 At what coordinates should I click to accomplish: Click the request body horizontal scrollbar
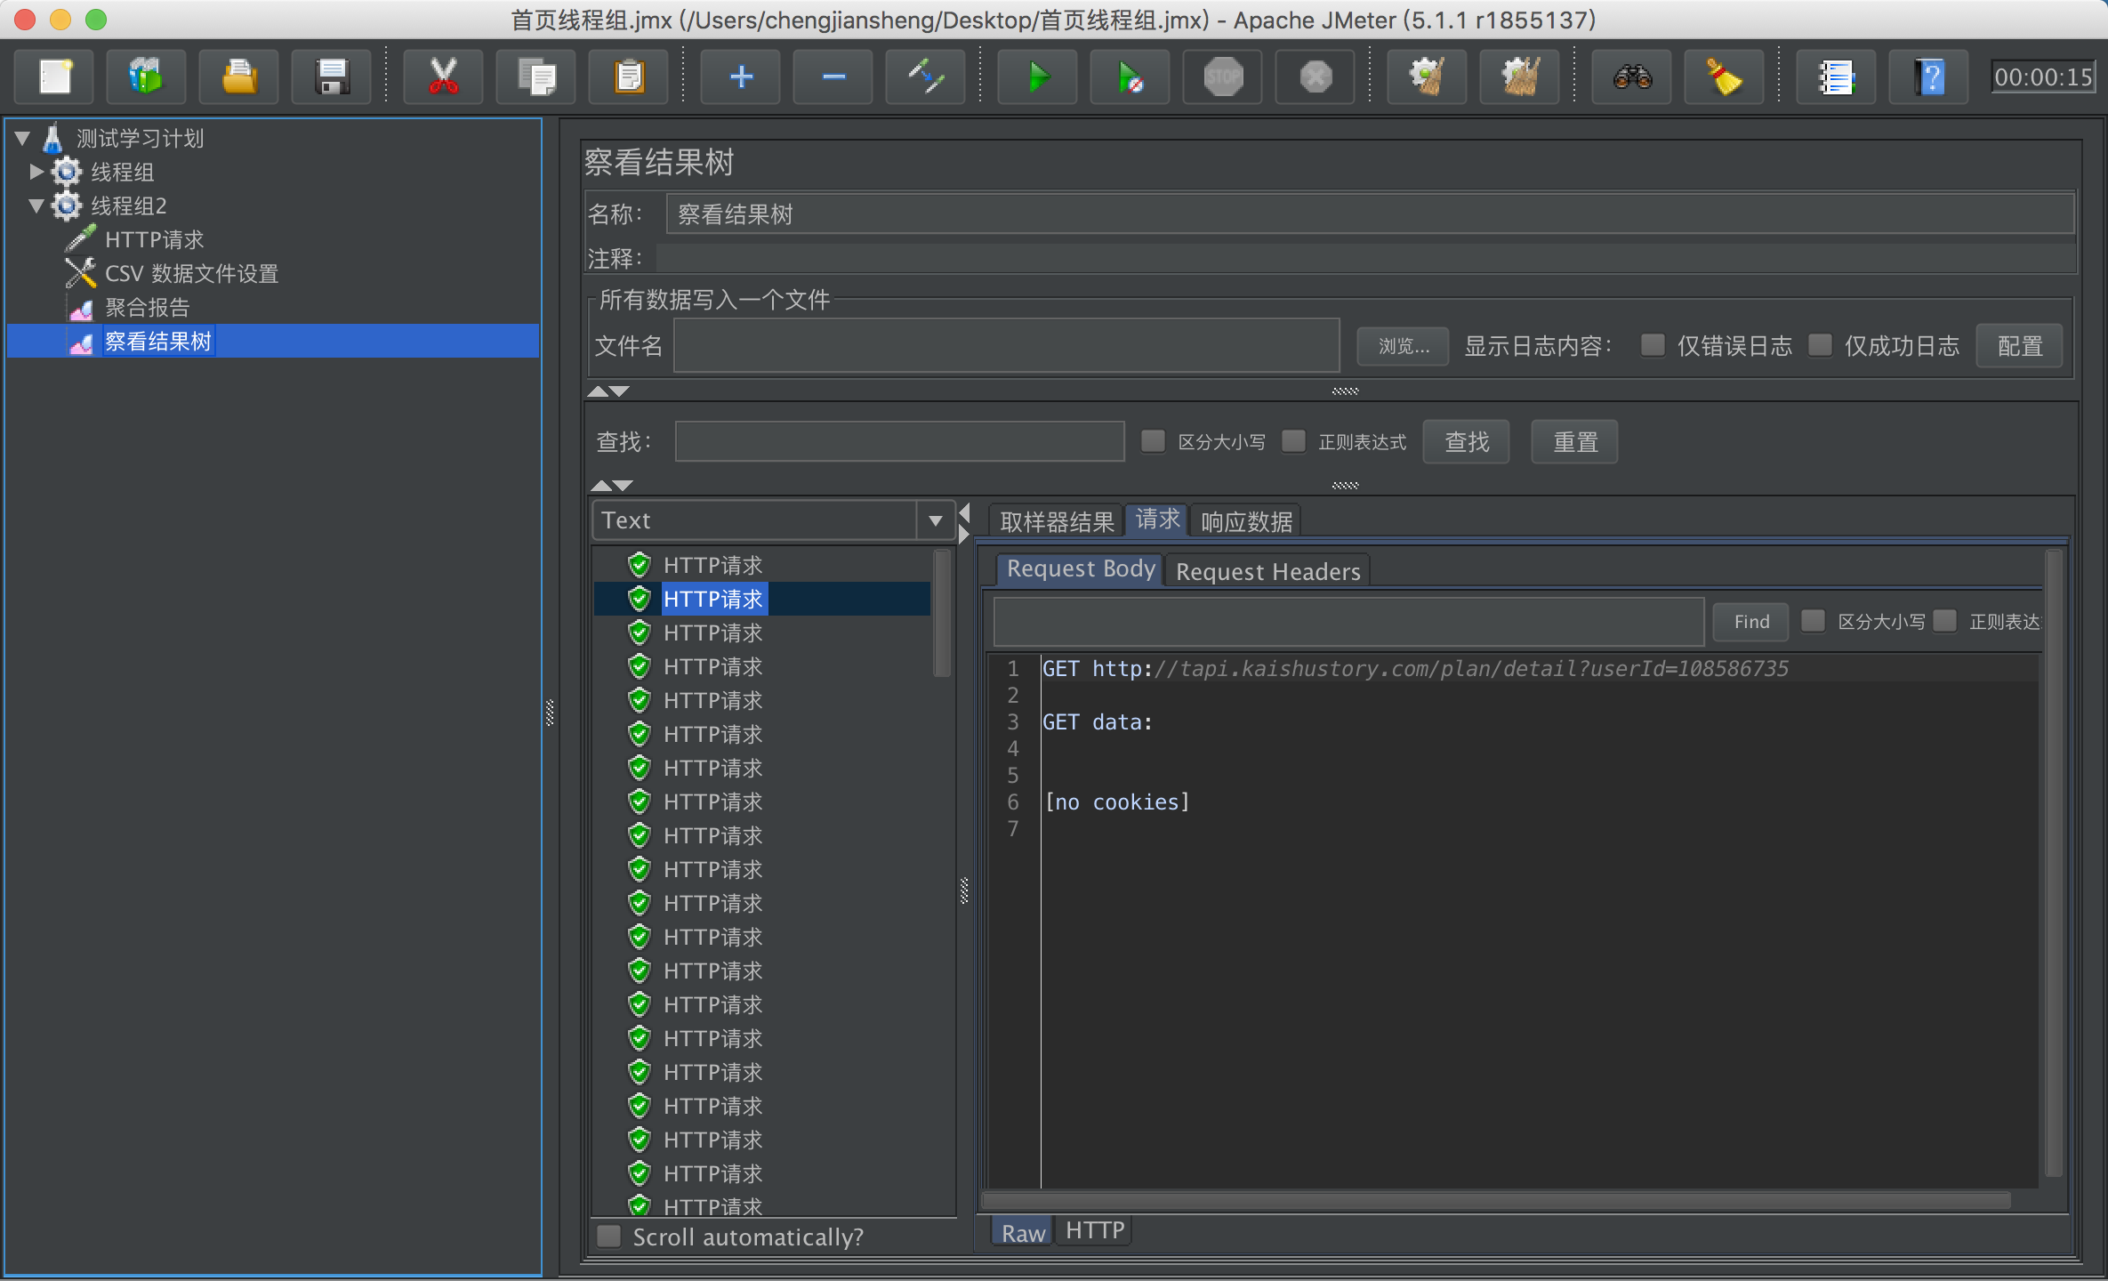(1496, 1201)
